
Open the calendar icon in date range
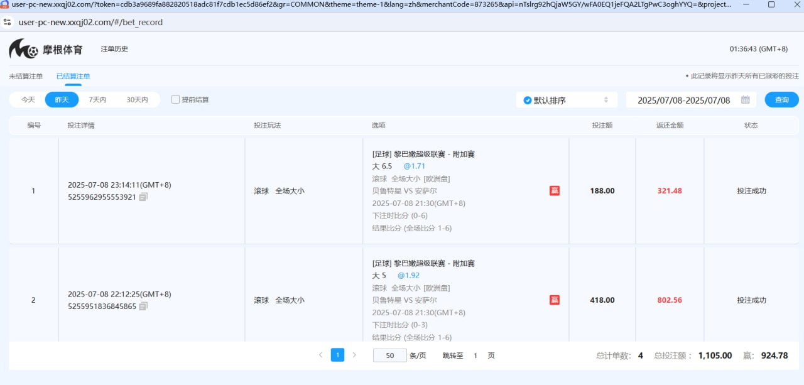click(745, 100)
